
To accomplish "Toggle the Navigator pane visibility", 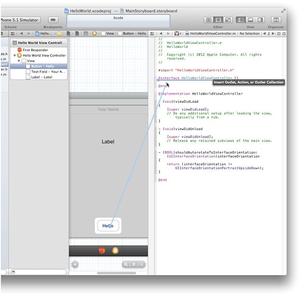I will (241, 20).
